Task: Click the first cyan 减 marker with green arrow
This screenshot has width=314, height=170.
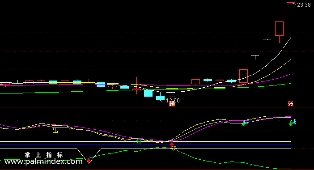Action: tap(245, 122)
